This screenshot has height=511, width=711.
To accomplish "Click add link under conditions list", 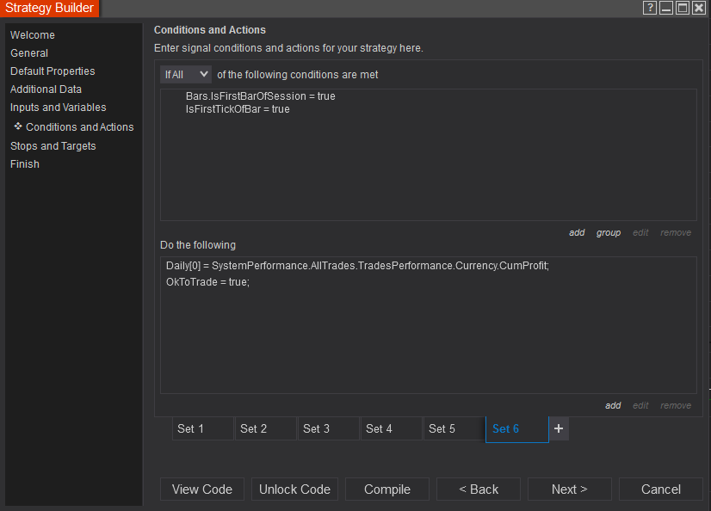I will [577, 233].
